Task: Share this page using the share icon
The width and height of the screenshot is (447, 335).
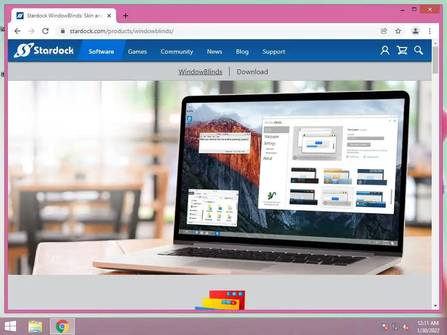Action: [384, 31]
